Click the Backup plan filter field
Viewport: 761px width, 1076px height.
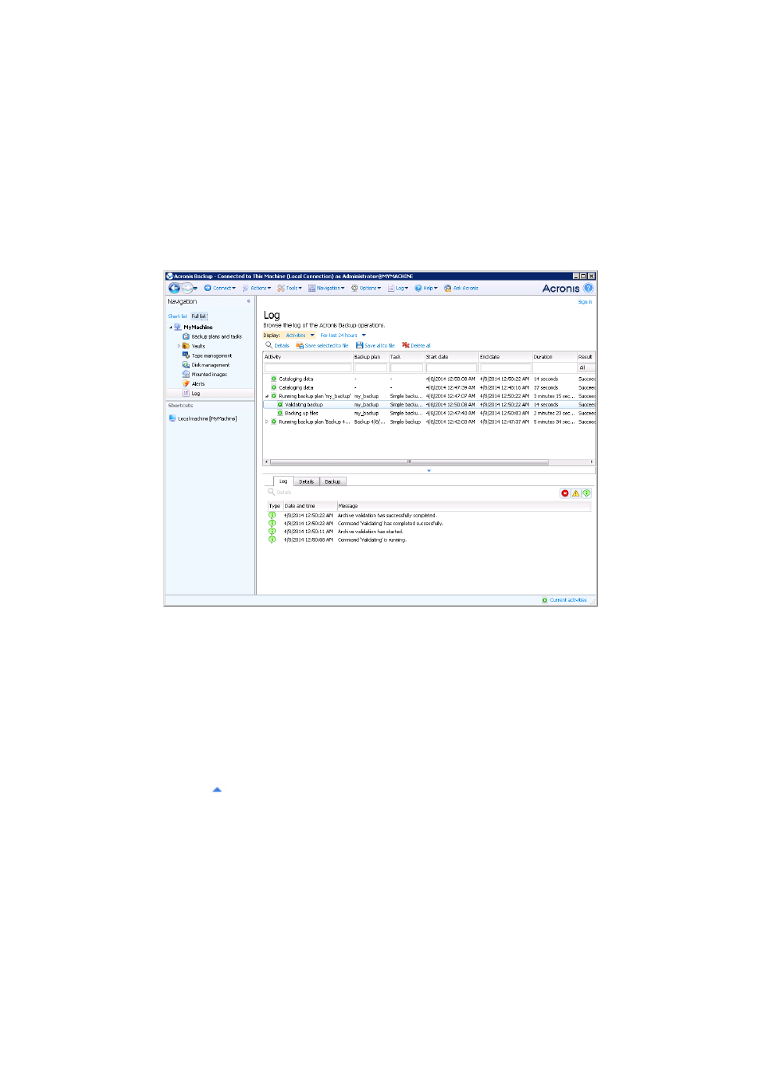coord(371,368)
